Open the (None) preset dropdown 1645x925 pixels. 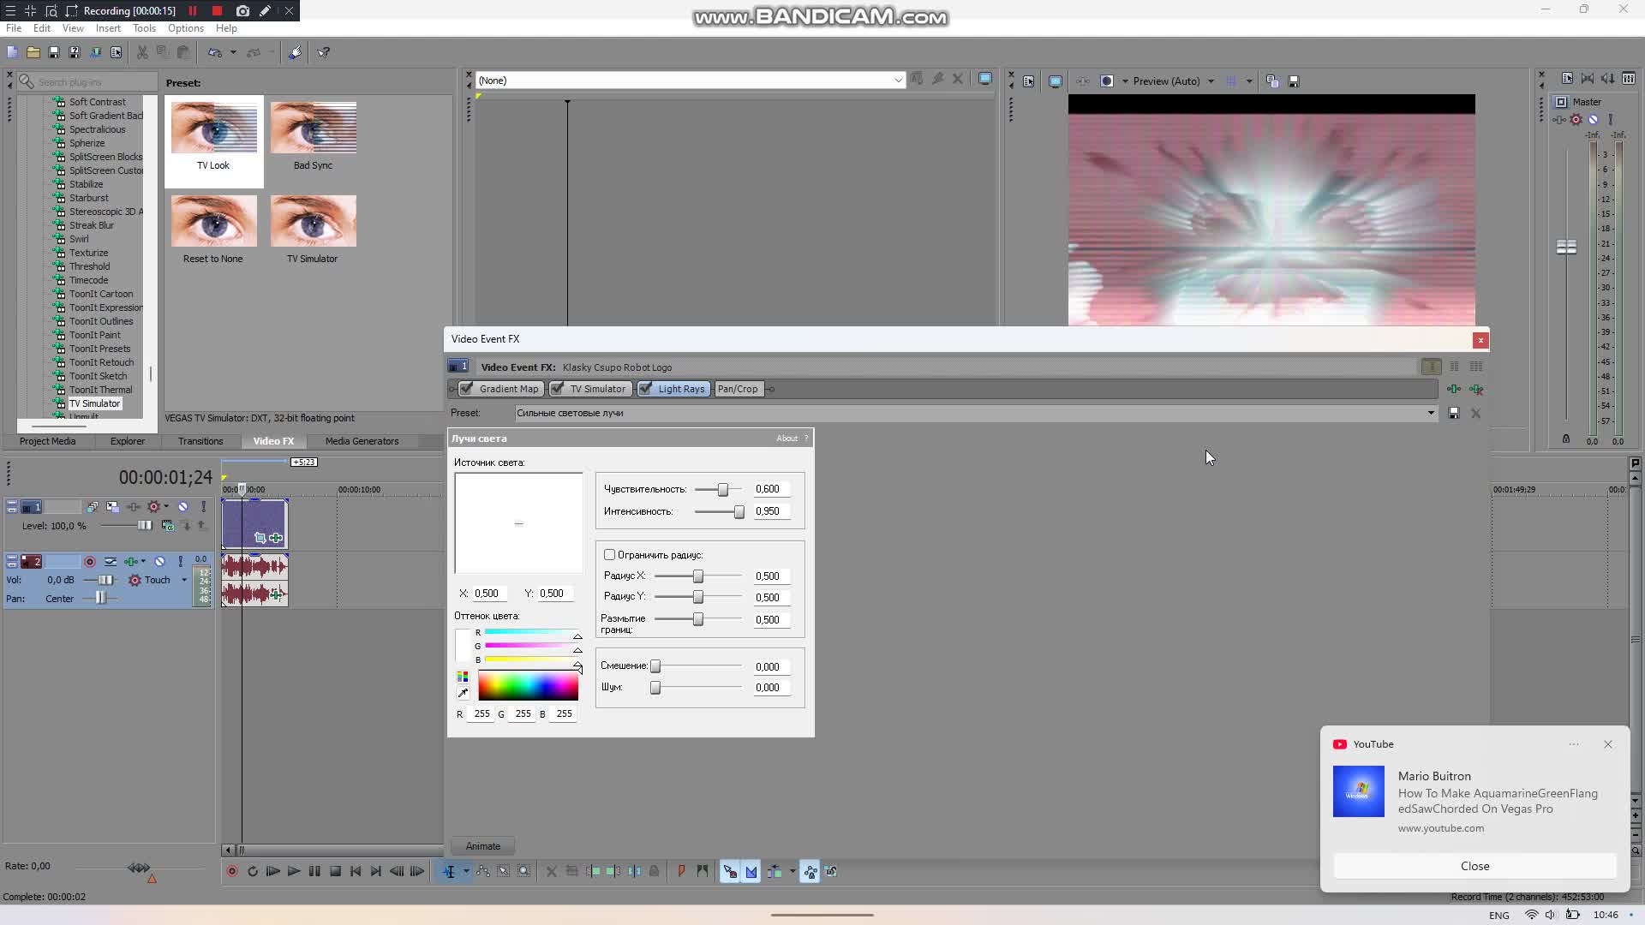[x=897, y=80]
